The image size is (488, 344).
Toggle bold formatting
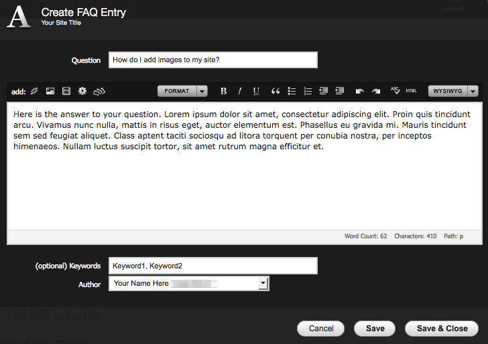tap(224, 91)
